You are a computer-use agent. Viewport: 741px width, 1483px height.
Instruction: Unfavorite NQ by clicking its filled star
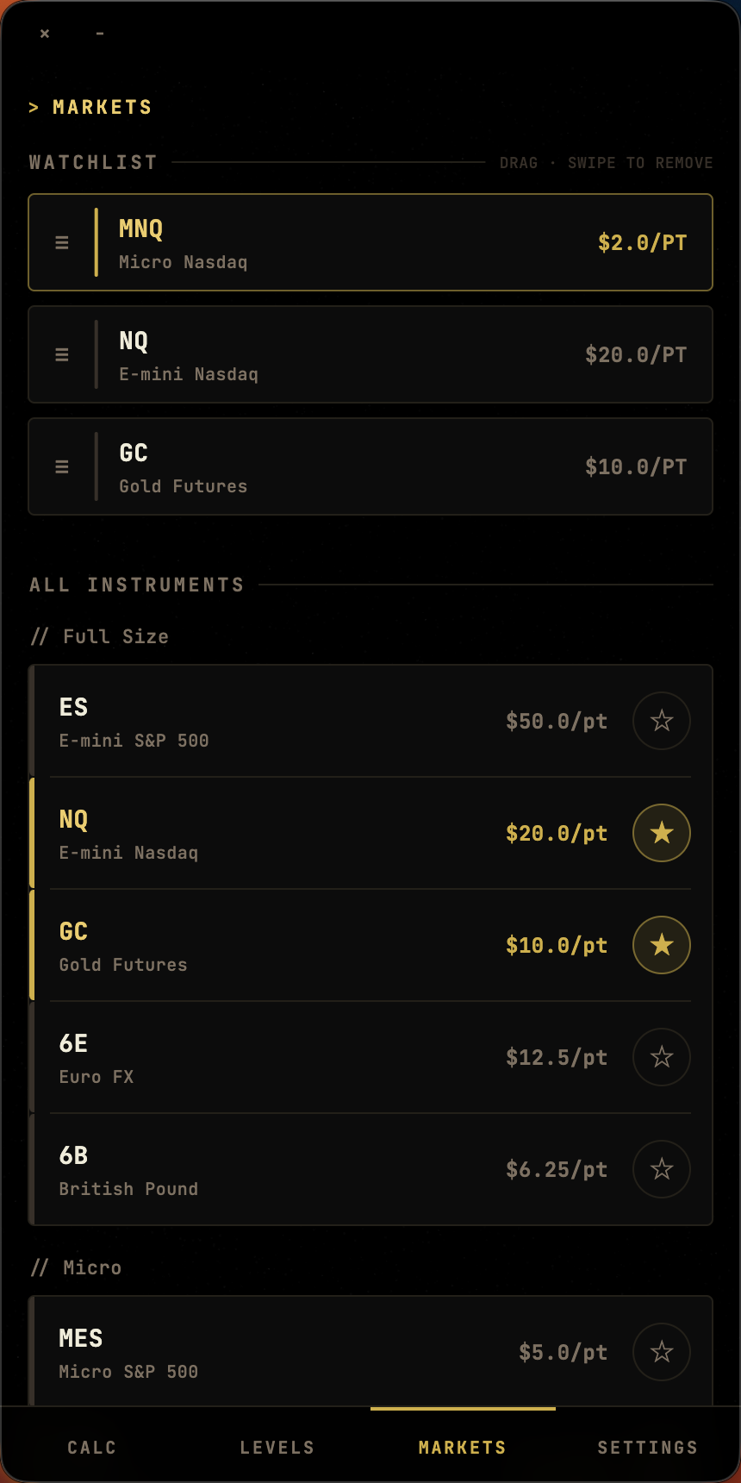[x=661, y=833]
